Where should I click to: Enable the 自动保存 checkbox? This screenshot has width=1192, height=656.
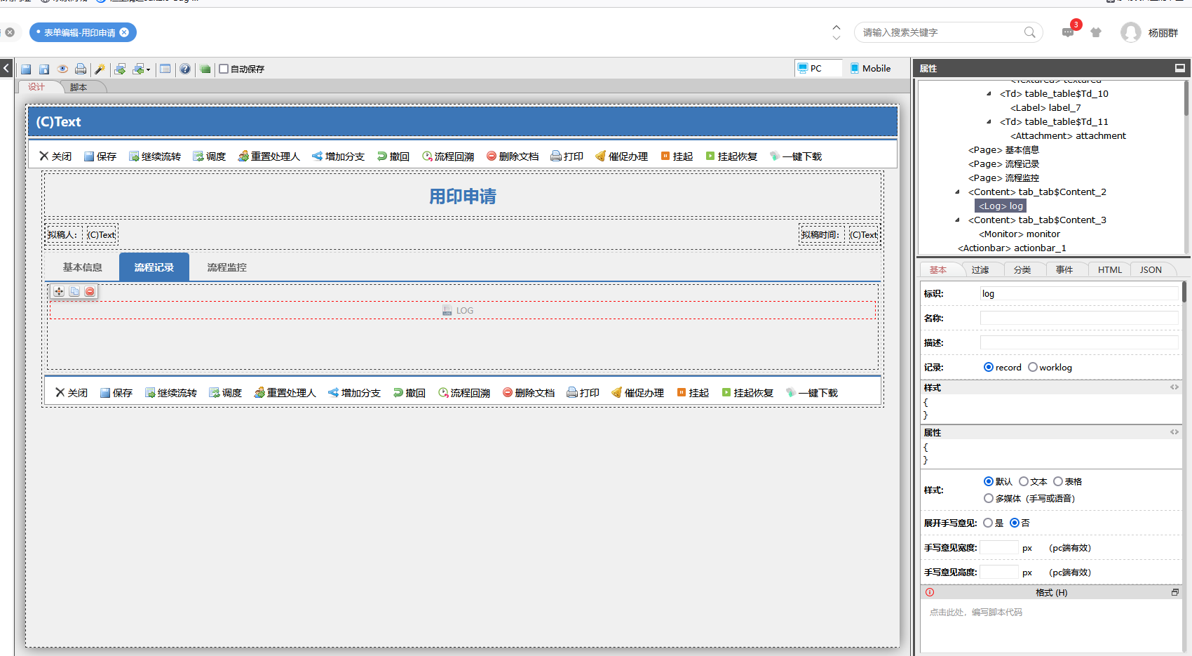click(224, 69)
